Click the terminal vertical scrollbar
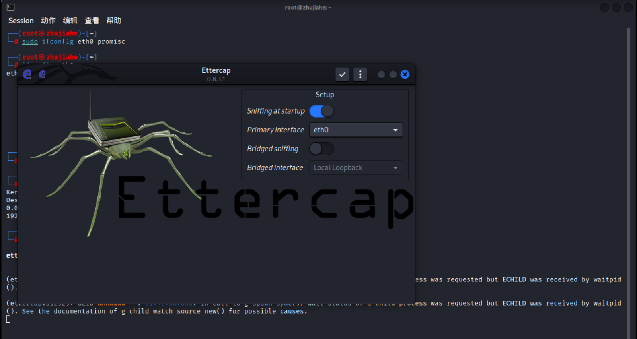The width and height of the screenshot is (637, 339). pyautogui.click(x=629, y=183)
